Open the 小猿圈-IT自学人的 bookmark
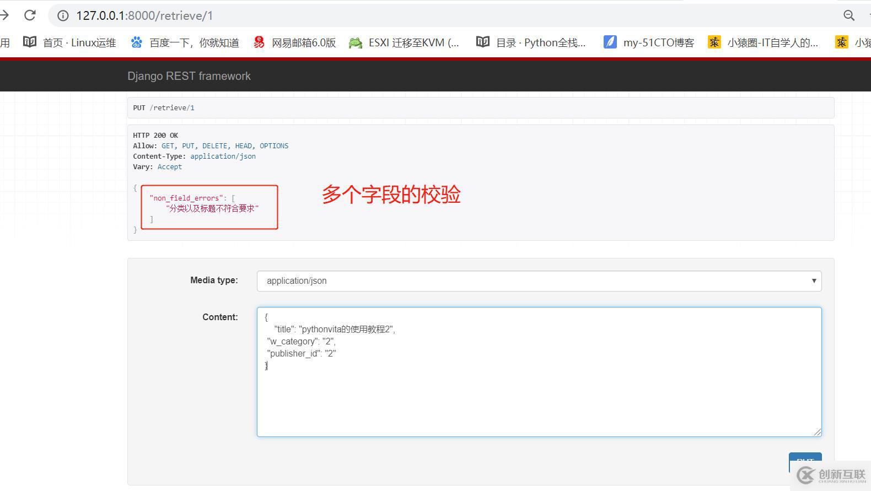871x491 pixels. [763, 42]
